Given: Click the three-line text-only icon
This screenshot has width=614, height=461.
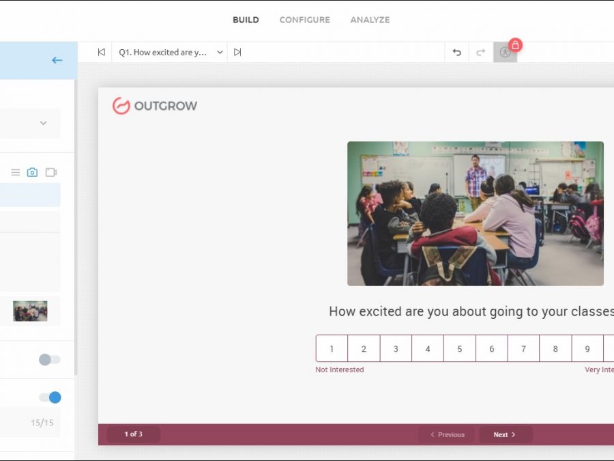Looking at the screenshot, I should pyautogui.click(x=15, y=172).
